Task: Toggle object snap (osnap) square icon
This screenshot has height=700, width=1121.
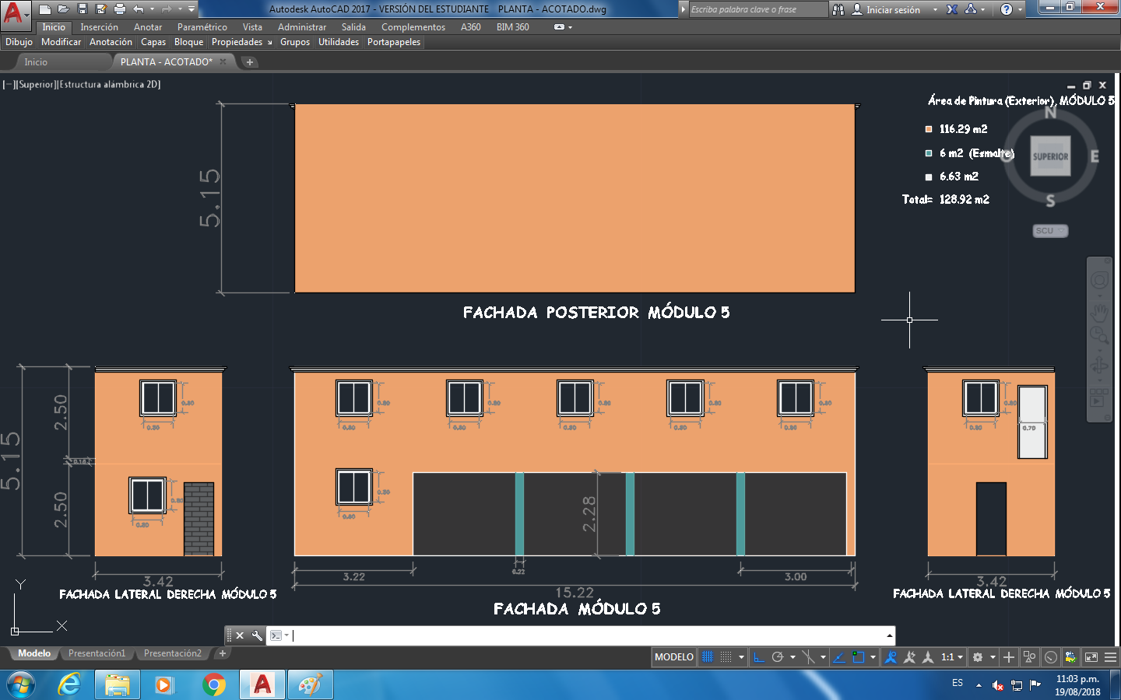Action: tap(858, 657)
